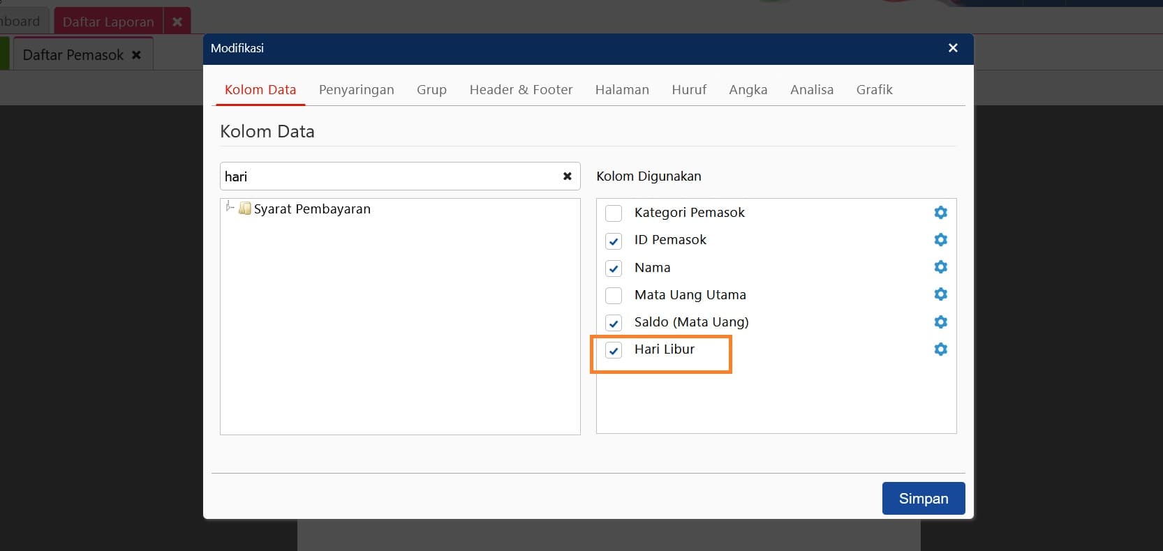
Task: Clear the hari search text
Action: click(x=567, y=176)
